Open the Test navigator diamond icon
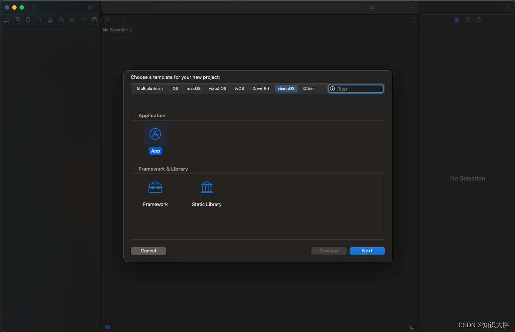Viewport: 515px width, 332px height. pyautogui.click(x=61, y=20)
